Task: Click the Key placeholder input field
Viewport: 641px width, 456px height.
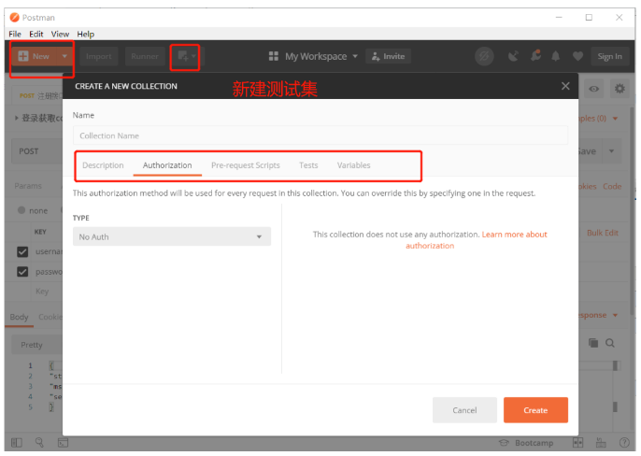Action: coord(42,292)
